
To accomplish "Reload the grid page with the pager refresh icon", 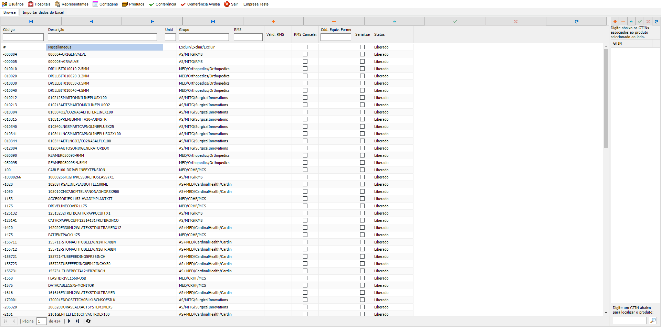I will [88, 321].
